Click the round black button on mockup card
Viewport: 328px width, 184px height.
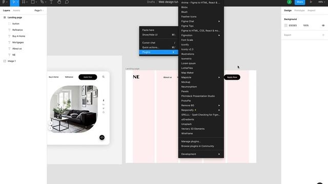[102, 137]
